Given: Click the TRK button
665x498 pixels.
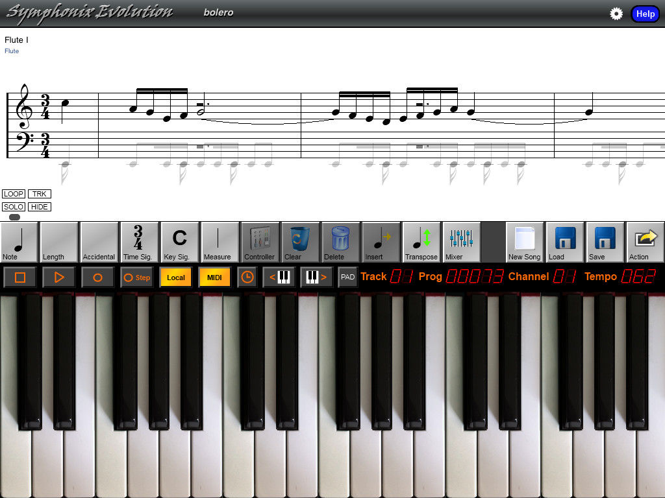Looking at the screenshot, I should 40,194.
